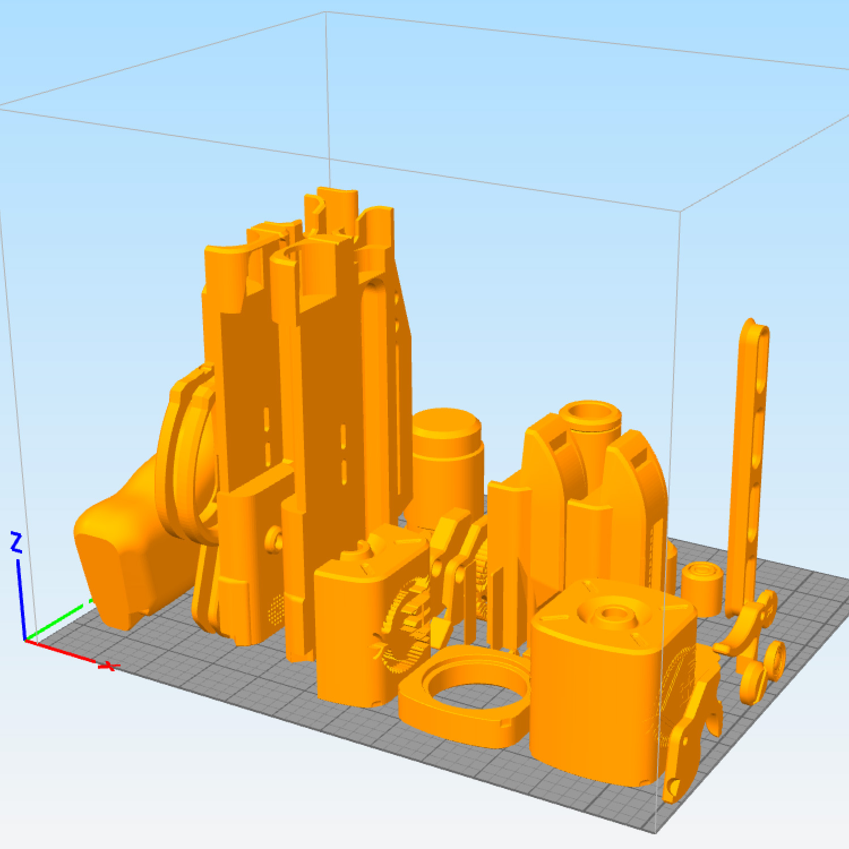Screen dimensions: 849x849
Task: Click the blue Z axis label
Action: [16, 542]
